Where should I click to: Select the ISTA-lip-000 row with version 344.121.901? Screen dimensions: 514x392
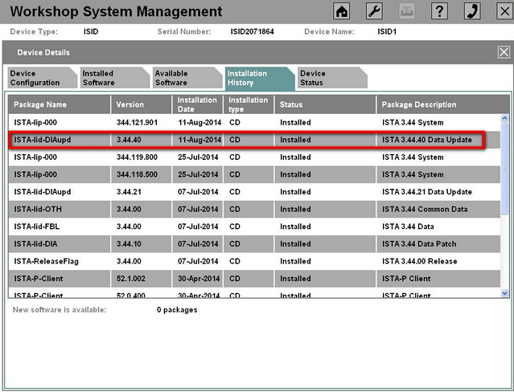tap(254, 122)
